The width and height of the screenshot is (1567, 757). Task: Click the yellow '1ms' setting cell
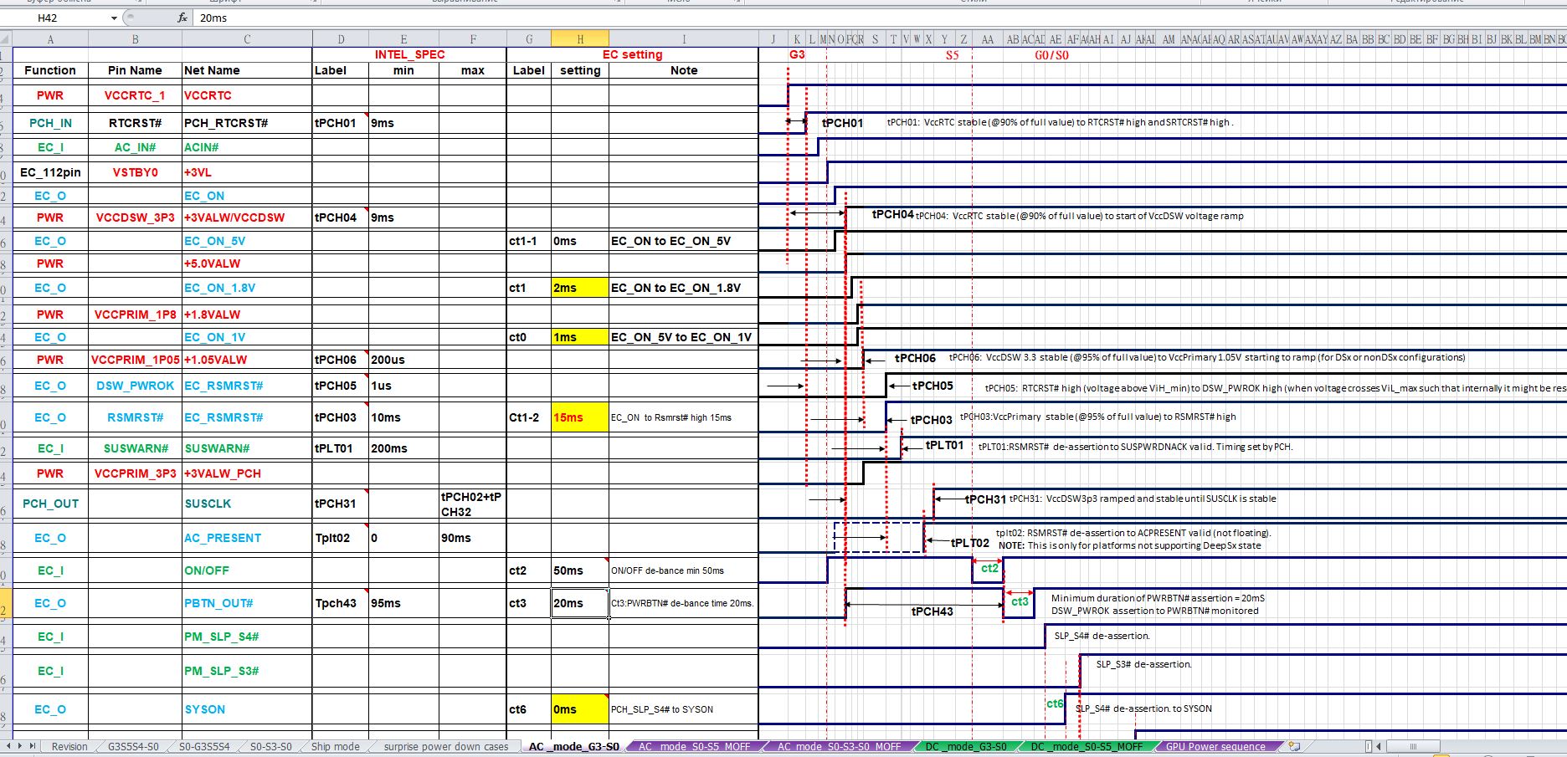[x=580, y=337]
